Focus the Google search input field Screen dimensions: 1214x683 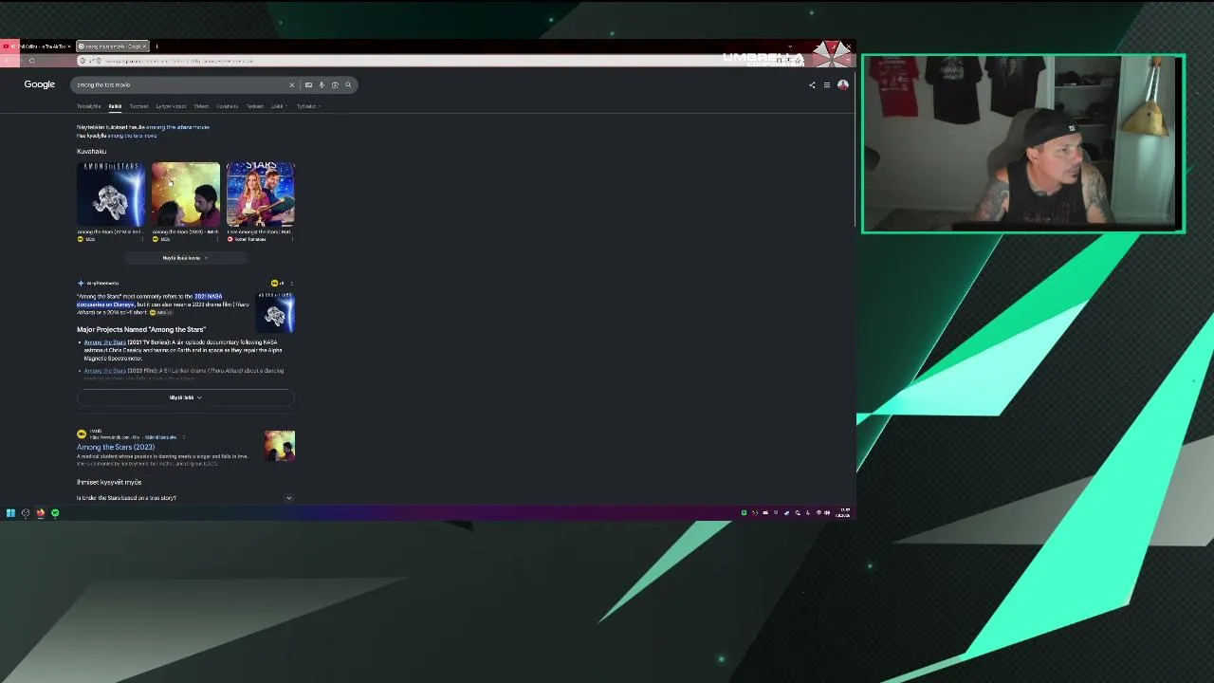pyautogui.click(x=180, y=85)
